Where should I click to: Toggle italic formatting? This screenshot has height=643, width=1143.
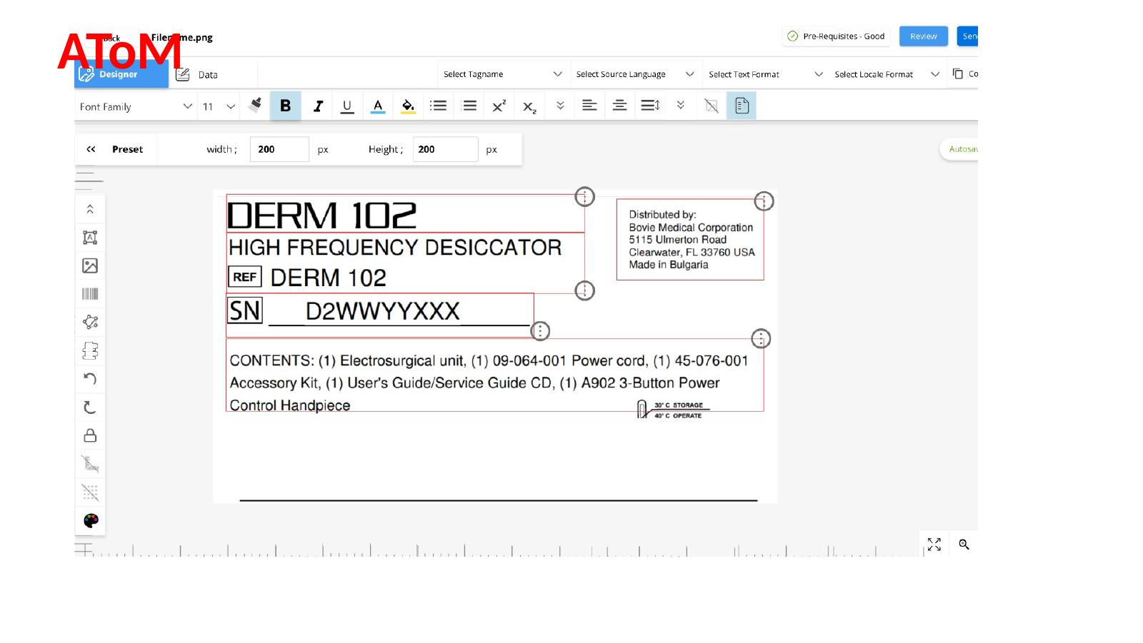click(318, 106)
